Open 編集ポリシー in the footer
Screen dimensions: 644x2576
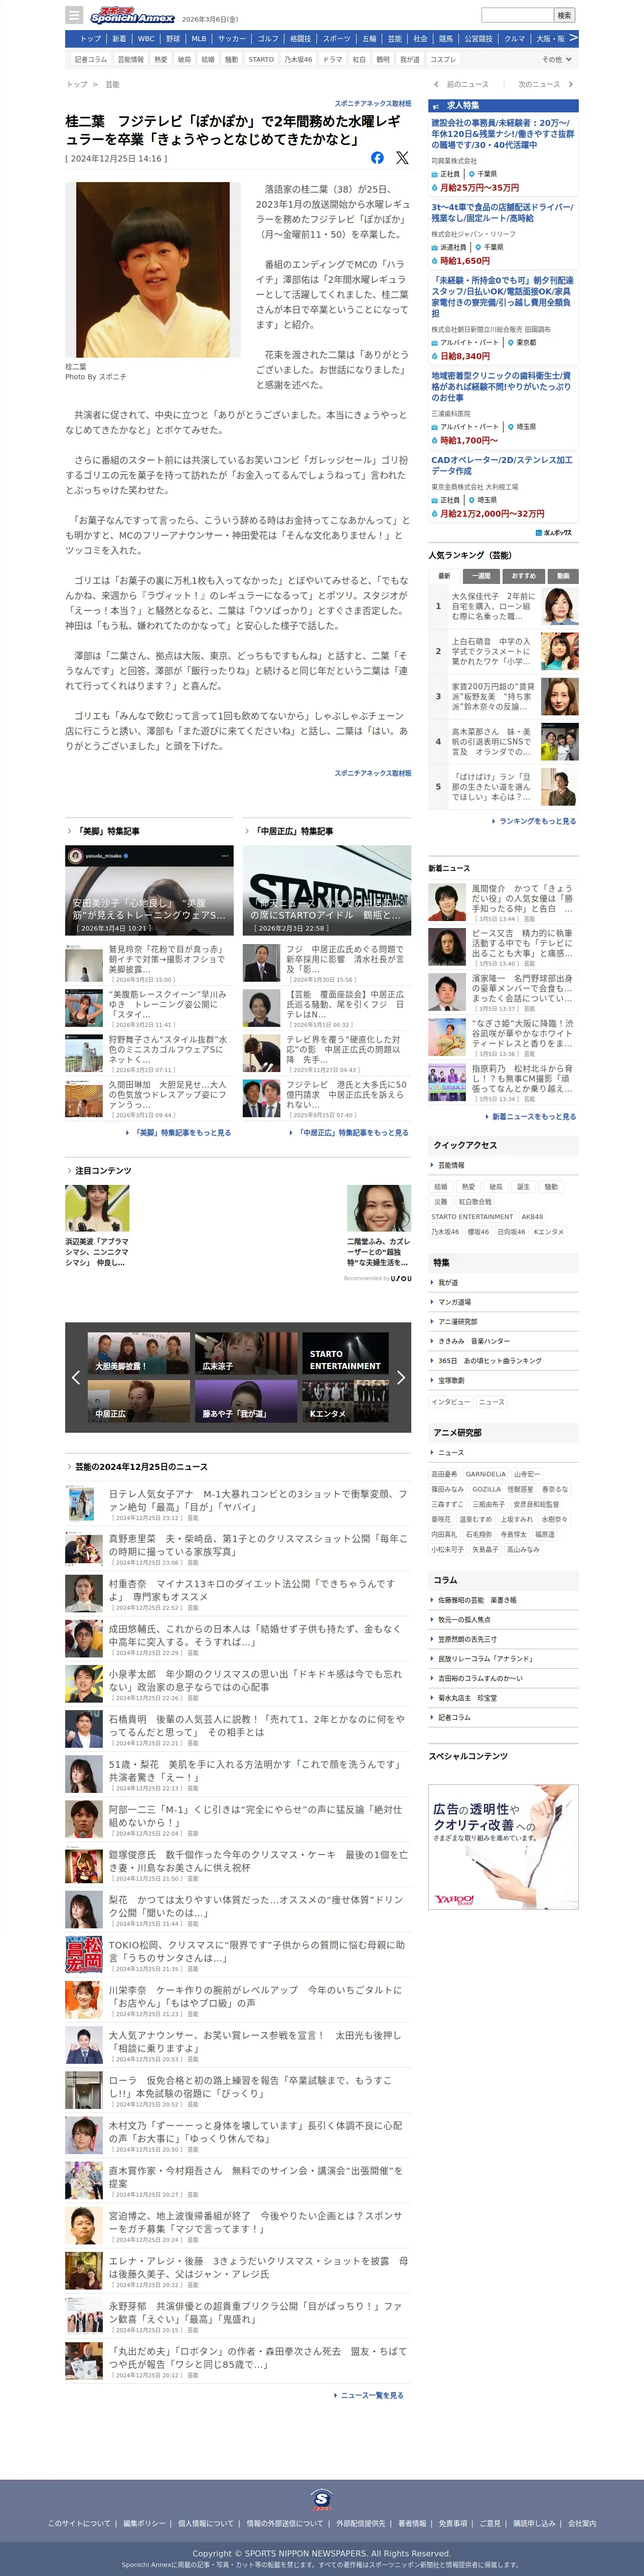coord(145,2523)
